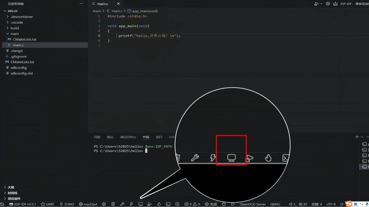Screen dimensions: 369x207
Task: Change encoding via UTF-8 indicator
Action: pos(331,204)
